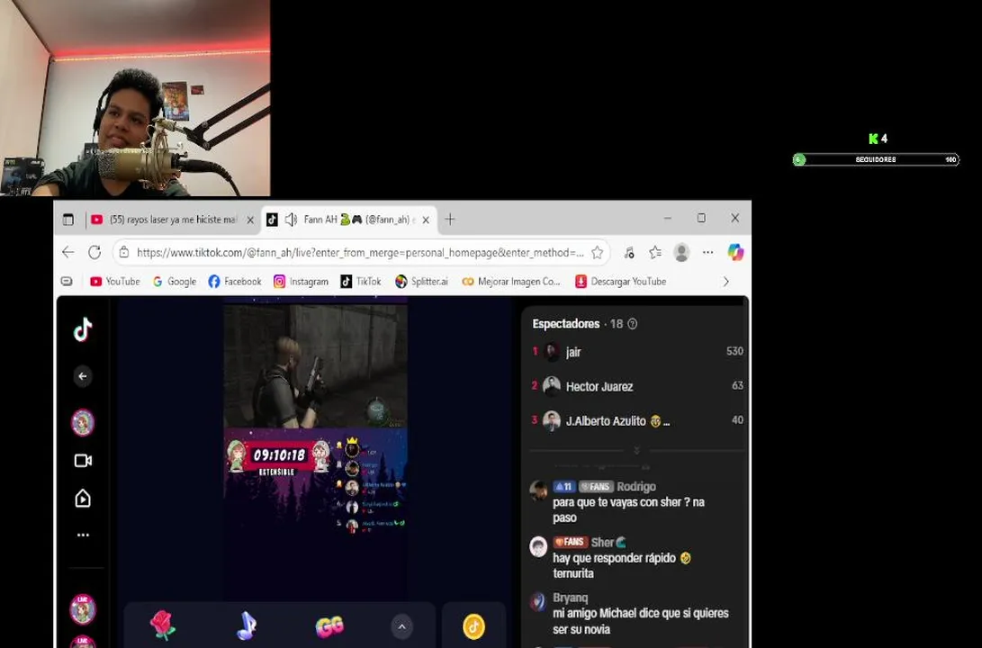Open the LIVE avatar below the sidebar divider

83,609
